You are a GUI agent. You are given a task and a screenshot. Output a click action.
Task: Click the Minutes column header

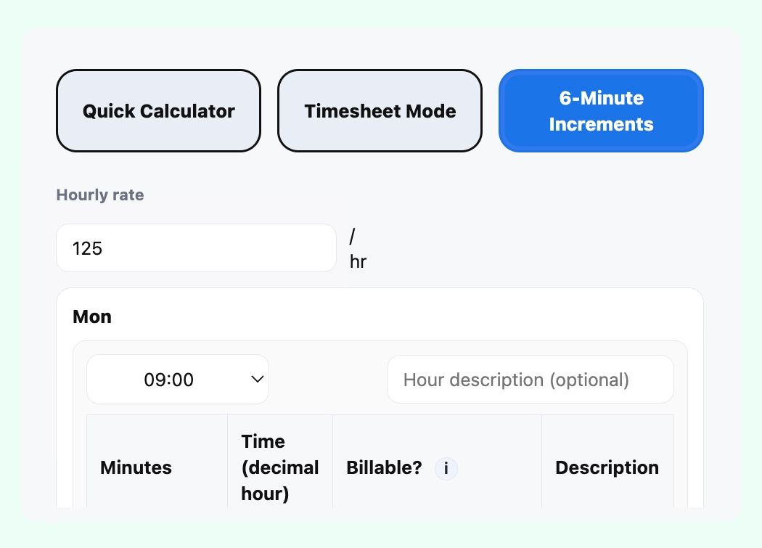pos(136,468)
